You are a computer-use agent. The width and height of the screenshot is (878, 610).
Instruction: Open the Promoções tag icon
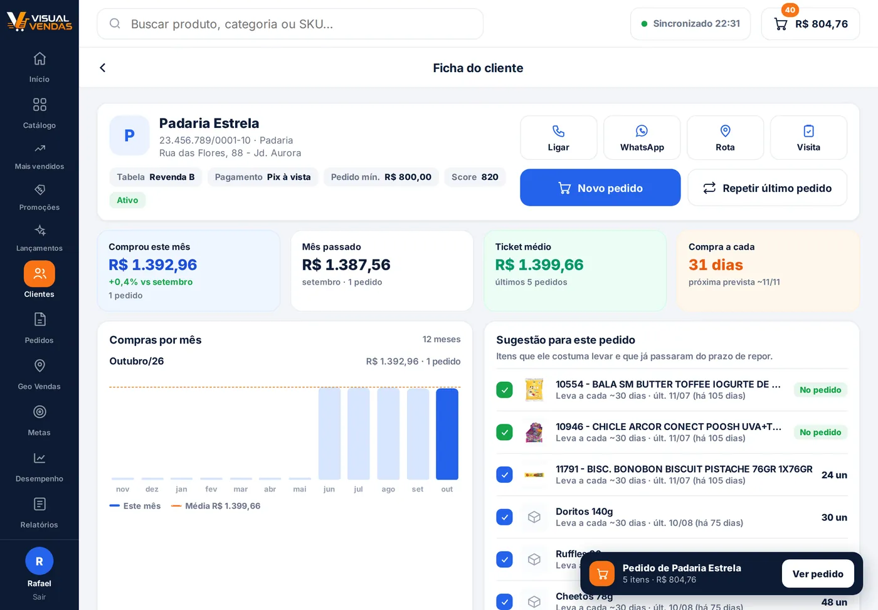(40, 189)
